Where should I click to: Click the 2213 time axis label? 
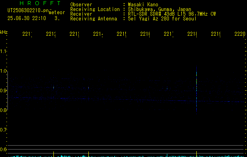pos(74,34)
